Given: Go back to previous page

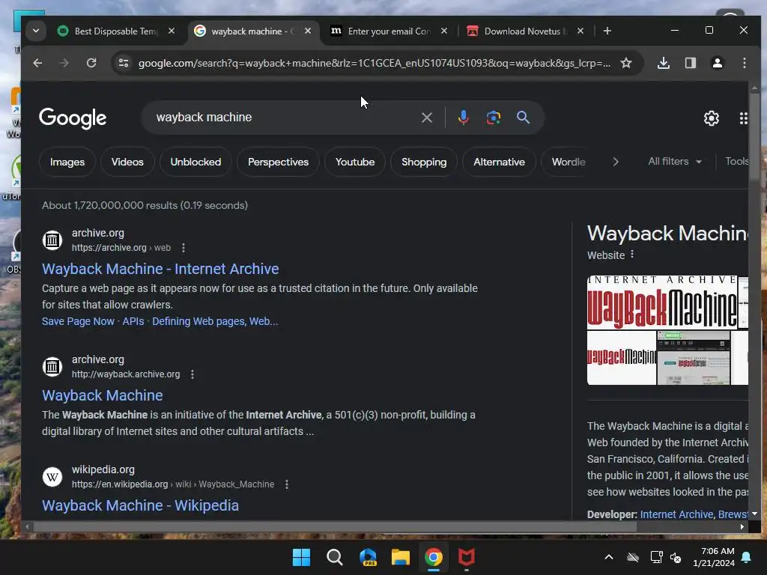Looking at the screenshot, I should (x=37, y=63).
